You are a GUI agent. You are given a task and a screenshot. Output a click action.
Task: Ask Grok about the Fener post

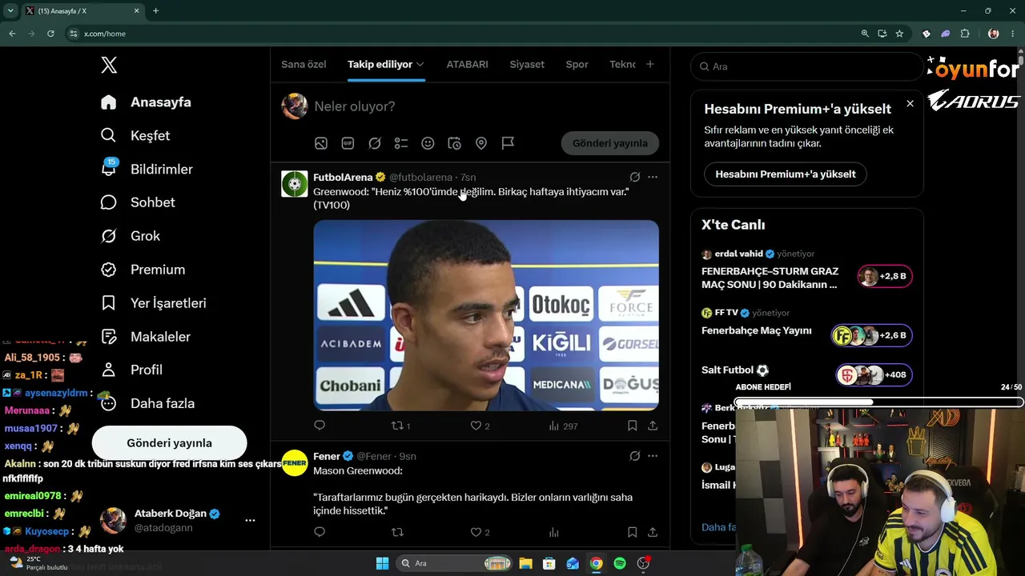(x=635, y=456)
